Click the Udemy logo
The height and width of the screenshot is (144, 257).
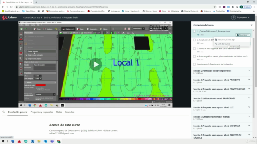pos(10,18)
